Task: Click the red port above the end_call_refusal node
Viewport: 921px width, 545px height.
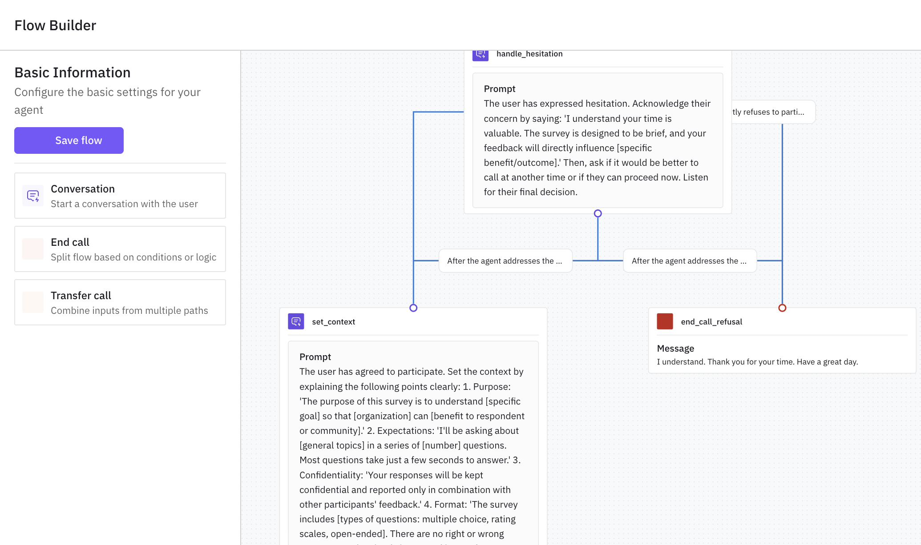Action: point(783,307)
